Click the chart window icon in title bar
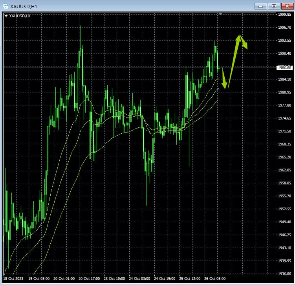295x285 pixels. tap(5, 6)
